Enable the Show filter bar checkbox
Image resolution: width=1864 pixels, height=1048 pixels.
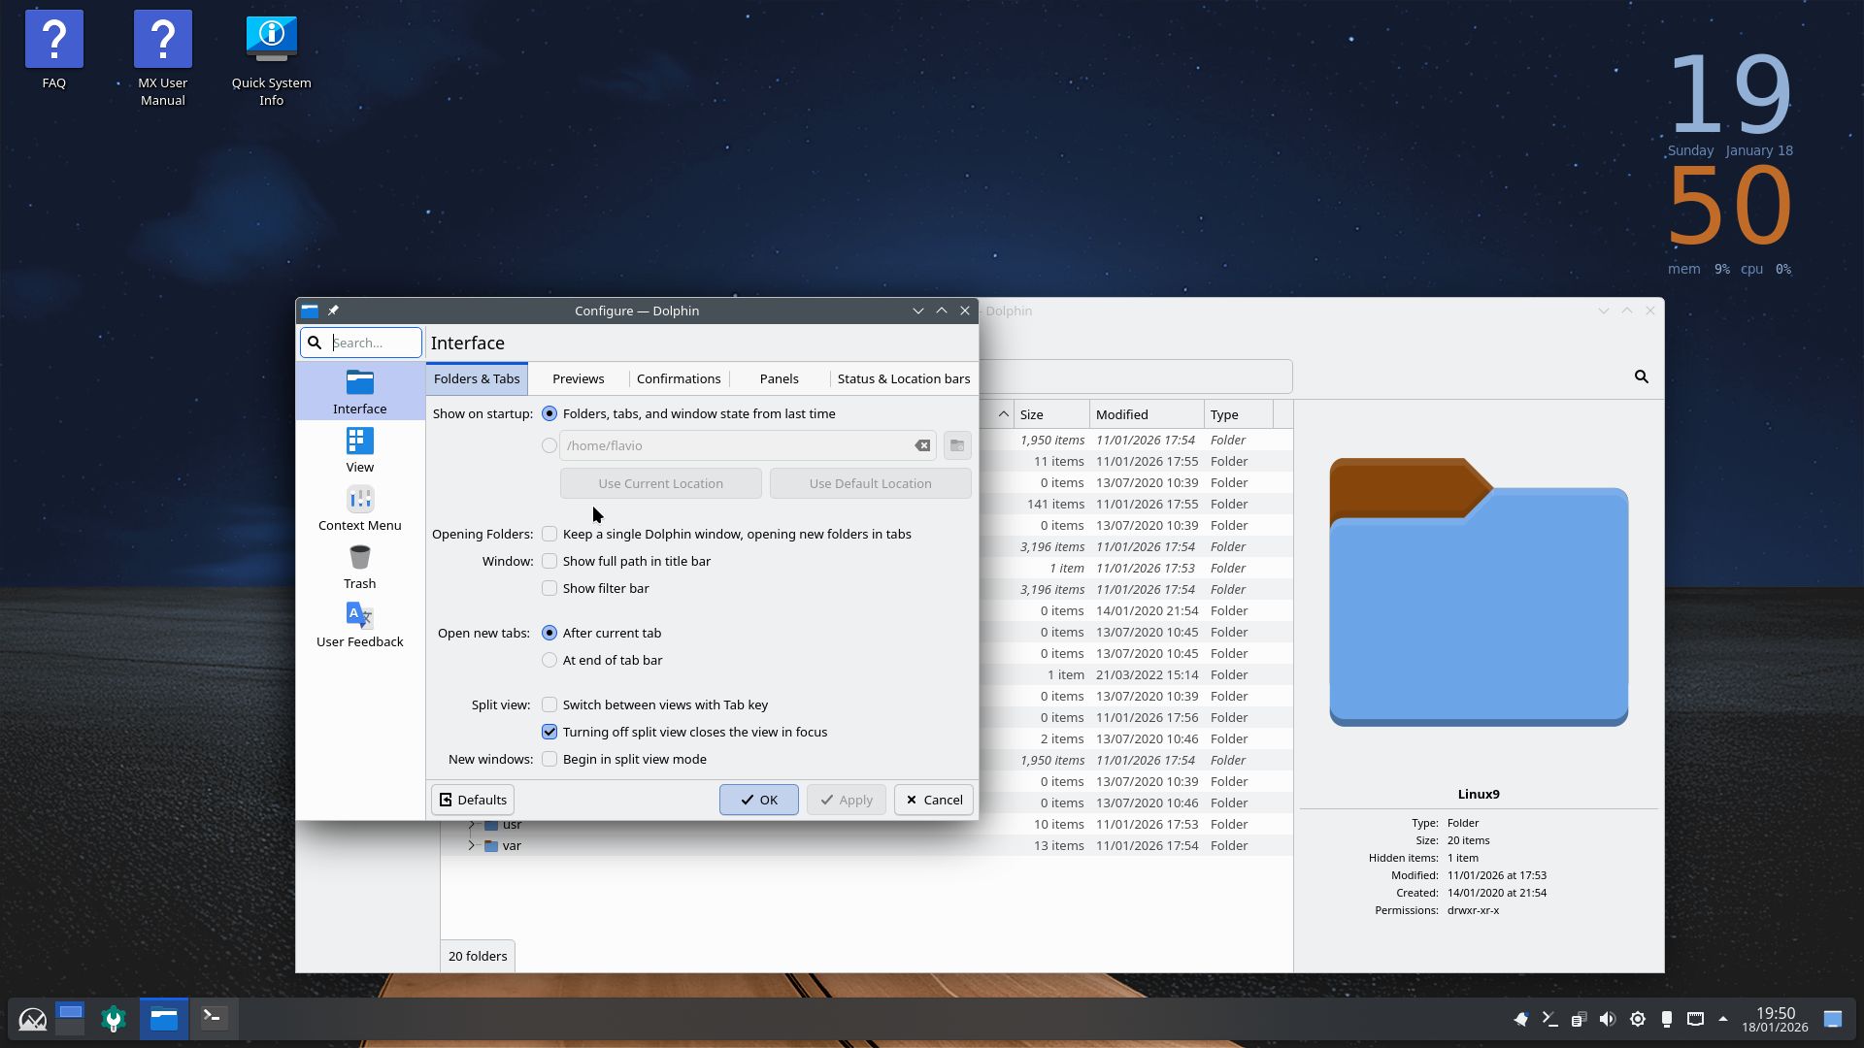[549, 588]
